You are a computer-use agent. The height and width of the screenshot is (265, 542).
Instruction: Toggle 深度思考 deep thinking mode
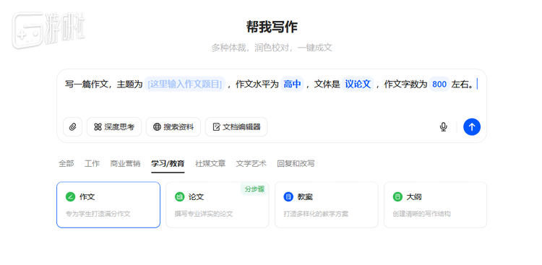point(114,127)
